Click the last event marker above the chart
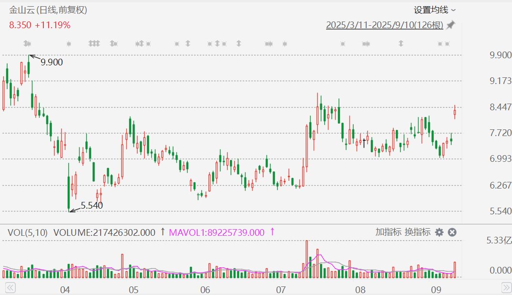 [447, 44]
